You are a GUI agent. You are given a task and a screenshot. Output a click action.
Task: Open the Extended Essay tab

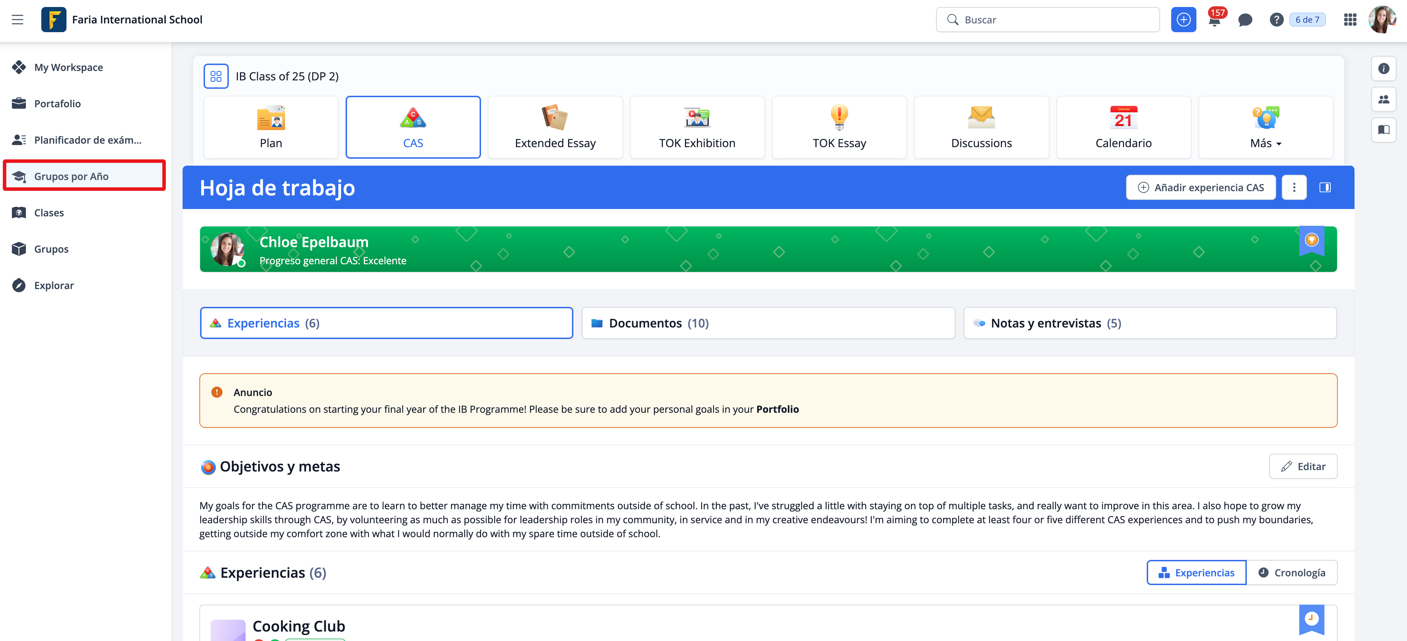click(x=555, y=128)
